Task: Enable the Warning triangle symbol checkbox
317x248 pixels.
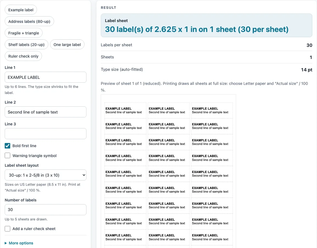Action: (x=7, y=156)
